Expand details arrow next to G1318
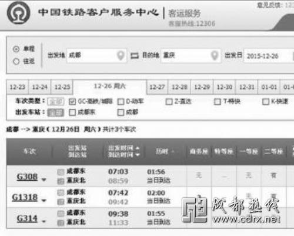 pyautogui.click(x=44, y=200)
